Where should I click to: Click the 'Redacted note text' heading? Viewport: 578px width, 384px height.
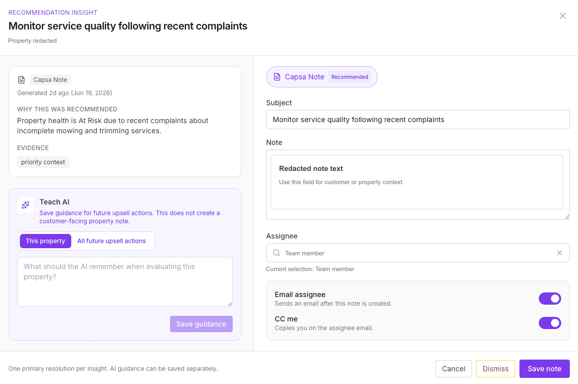tap(311, 169)
